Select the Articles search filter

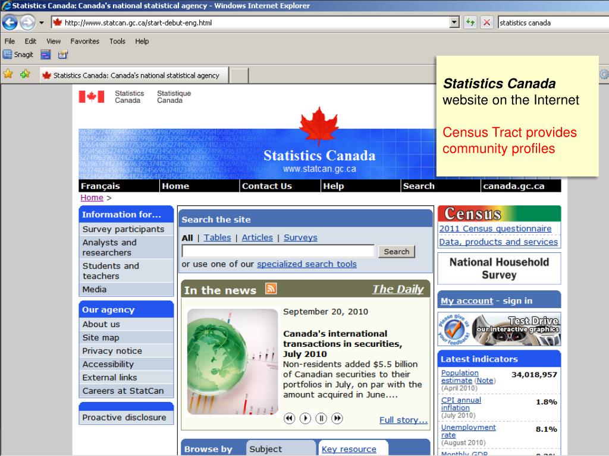257,237
